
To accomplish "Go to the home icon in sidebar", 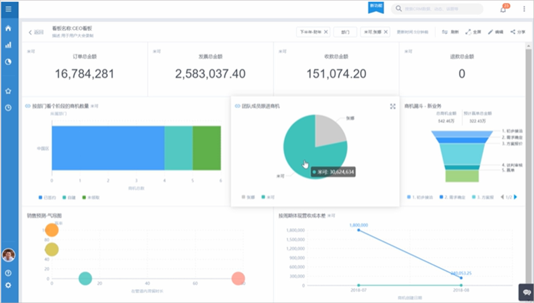I will [x=8, y=28].
